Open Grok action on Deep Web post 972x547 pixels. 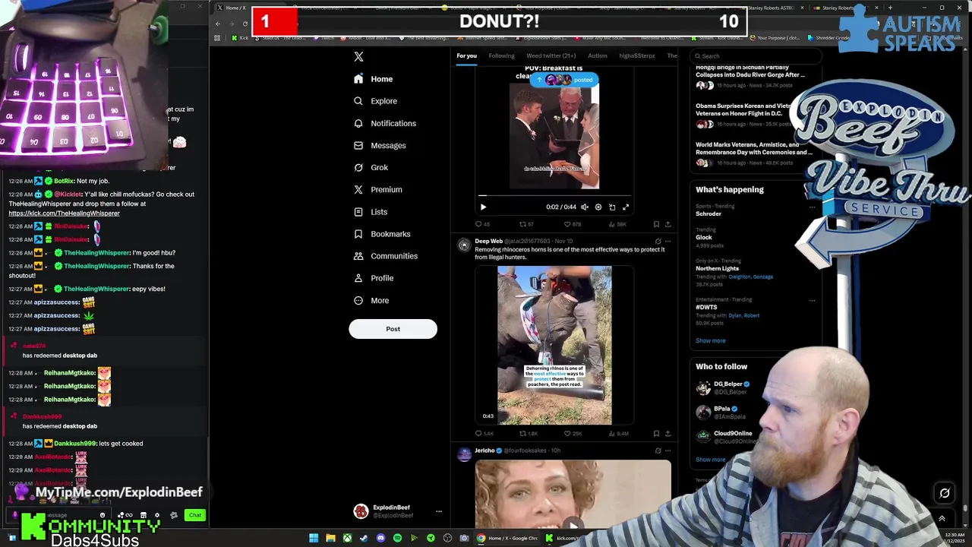658,242
